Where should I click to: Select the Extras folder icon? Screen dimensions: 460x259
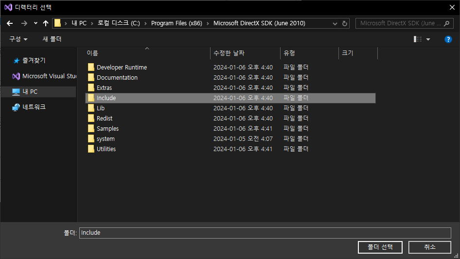click(x=91, y=87)
